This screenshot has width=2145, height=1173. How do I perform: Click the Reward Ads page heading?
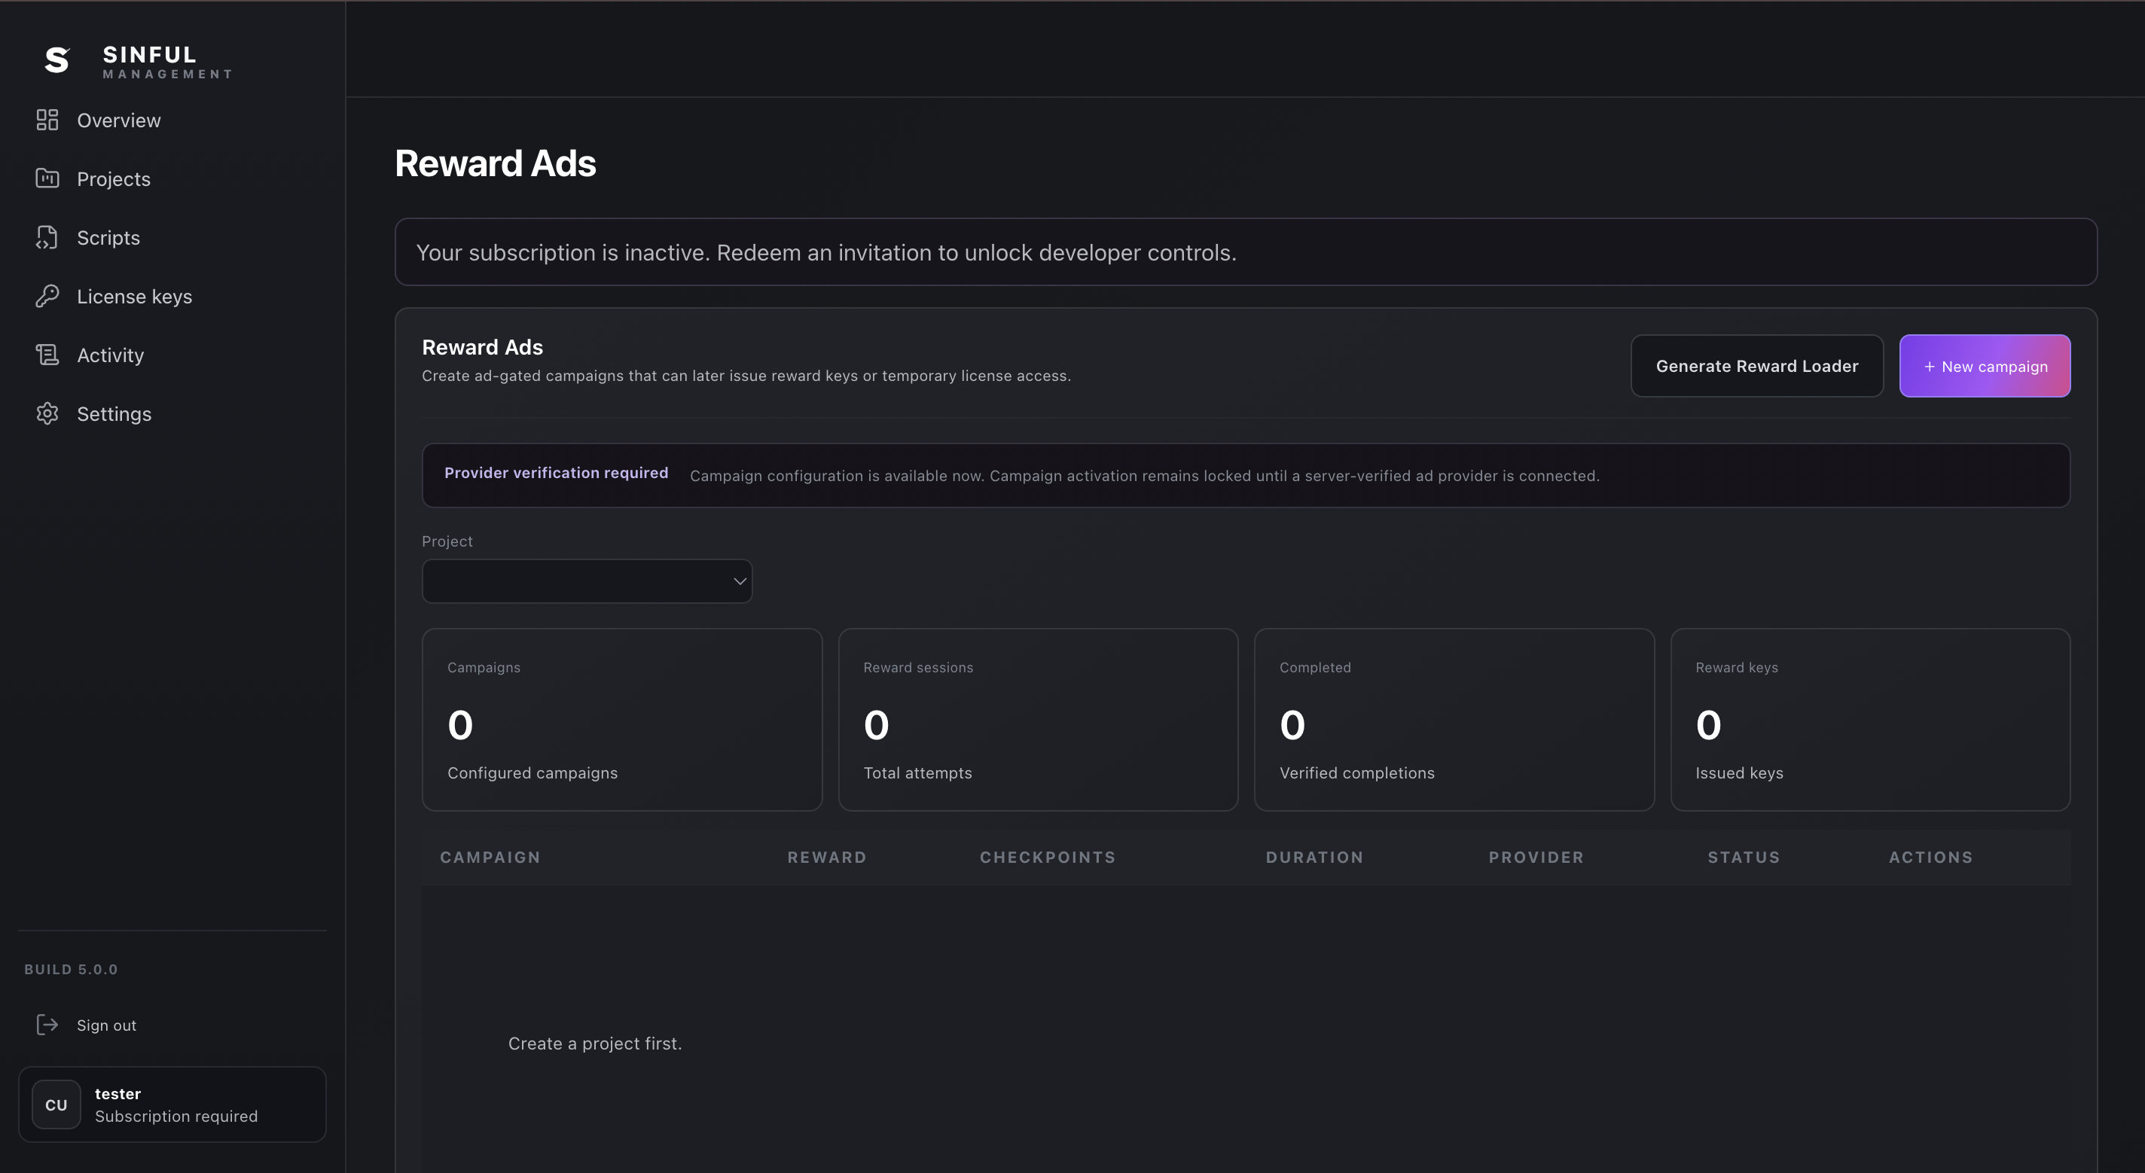click(x=496, y=163)
